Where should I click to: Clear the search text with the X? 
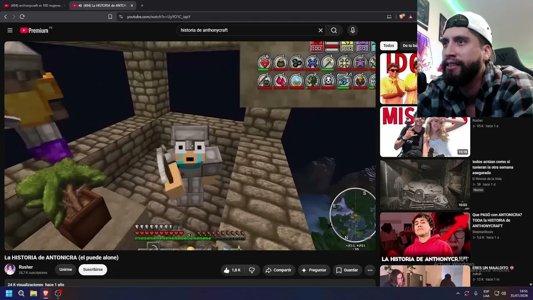coord(321,30)
